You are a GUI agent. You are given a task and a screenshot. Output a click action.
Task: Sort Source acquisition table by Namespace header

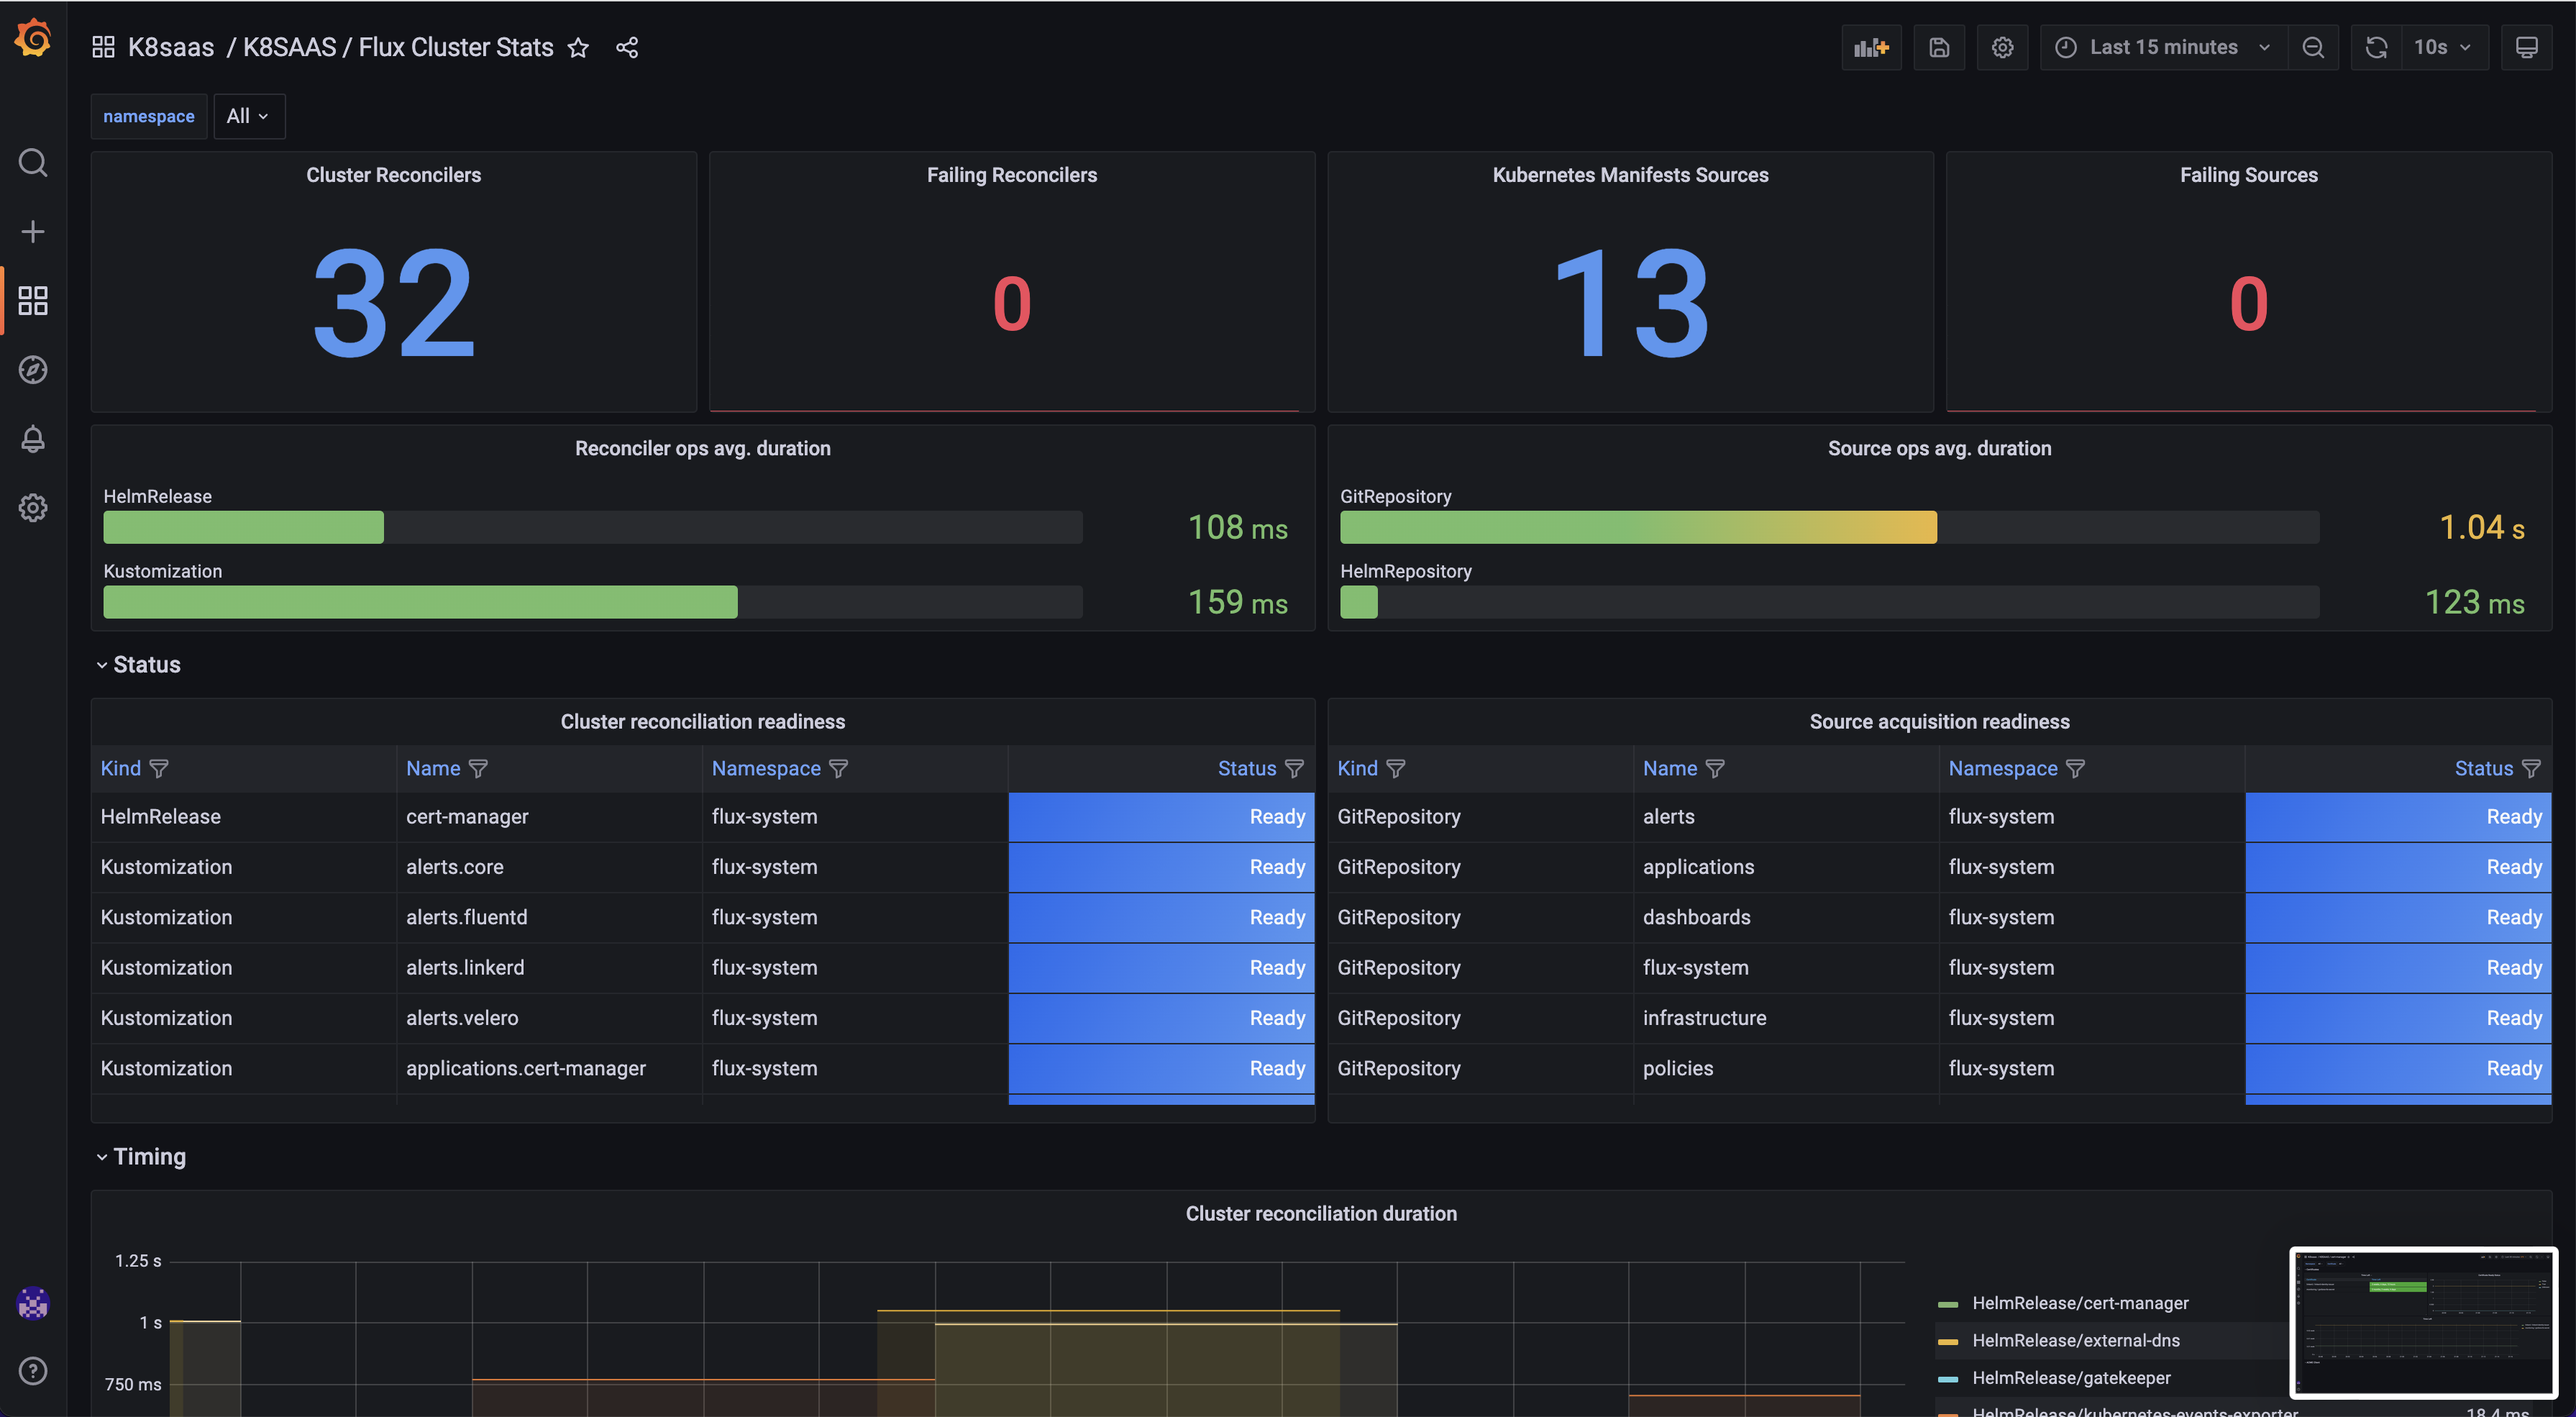(x=2003, y=768)
